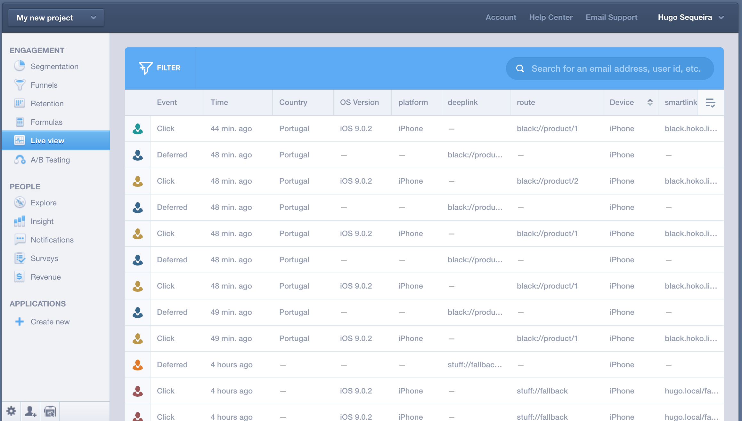Viewport: 742px width, 421px height.
Task: Switch to the Live view tab
Action: pyautogui.click(x=47, y=140)
